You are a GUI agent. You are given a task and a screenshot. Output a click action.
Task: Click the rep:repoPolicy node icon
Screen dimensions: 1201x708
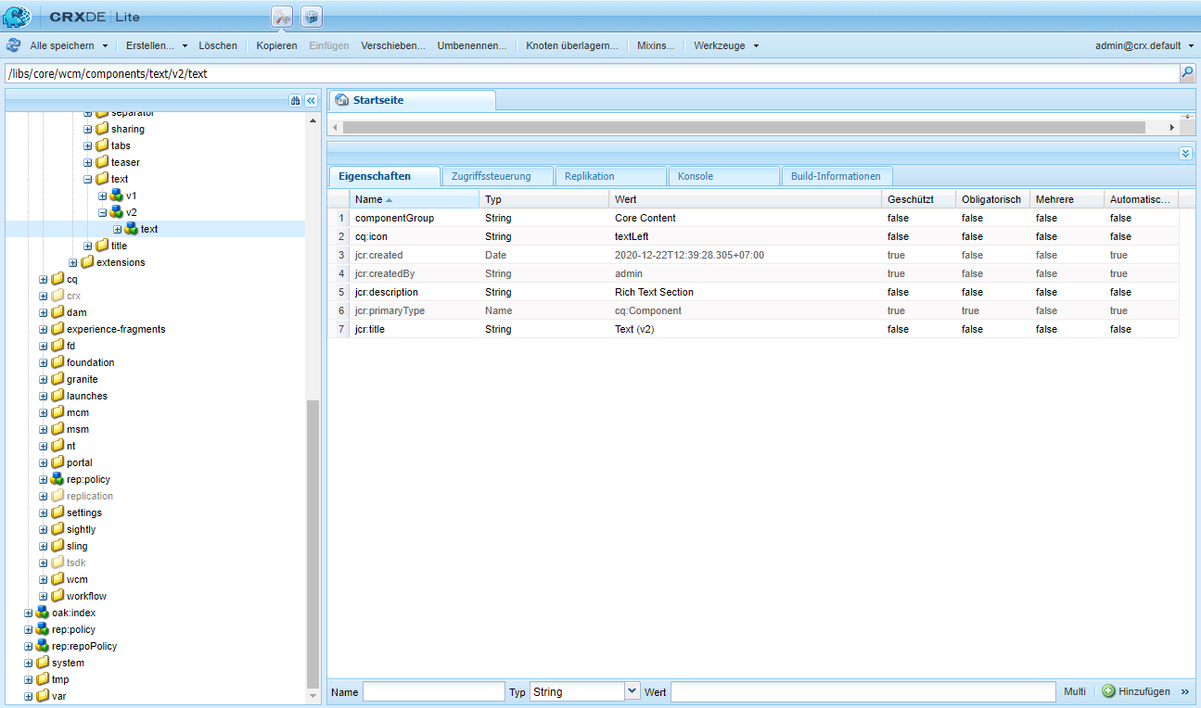(x=43, y=646)
